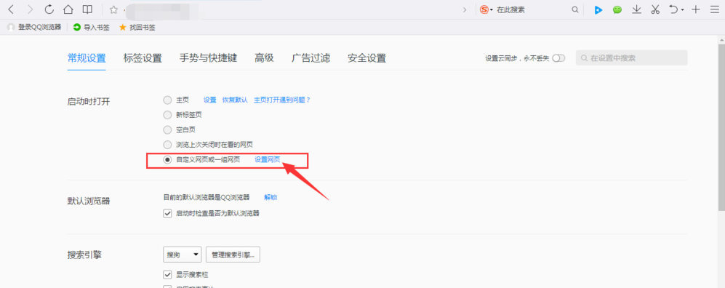Switch to the 广告过滤 tab
This screenshot has width=725, height=288.
click(311, 58)
